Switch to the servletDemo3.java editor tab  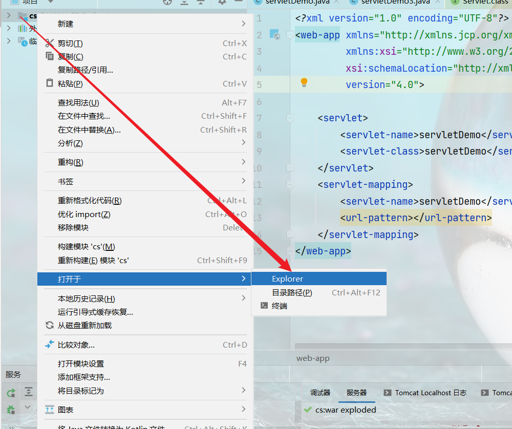pyautogui.click(x=396, y=2)
